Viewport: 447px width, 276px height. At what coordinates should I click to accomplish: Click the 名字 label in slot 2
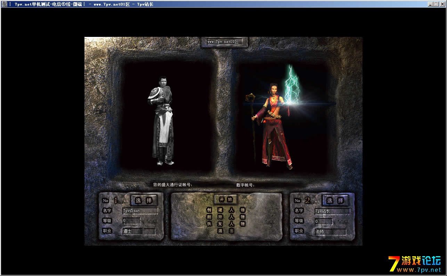299,211
